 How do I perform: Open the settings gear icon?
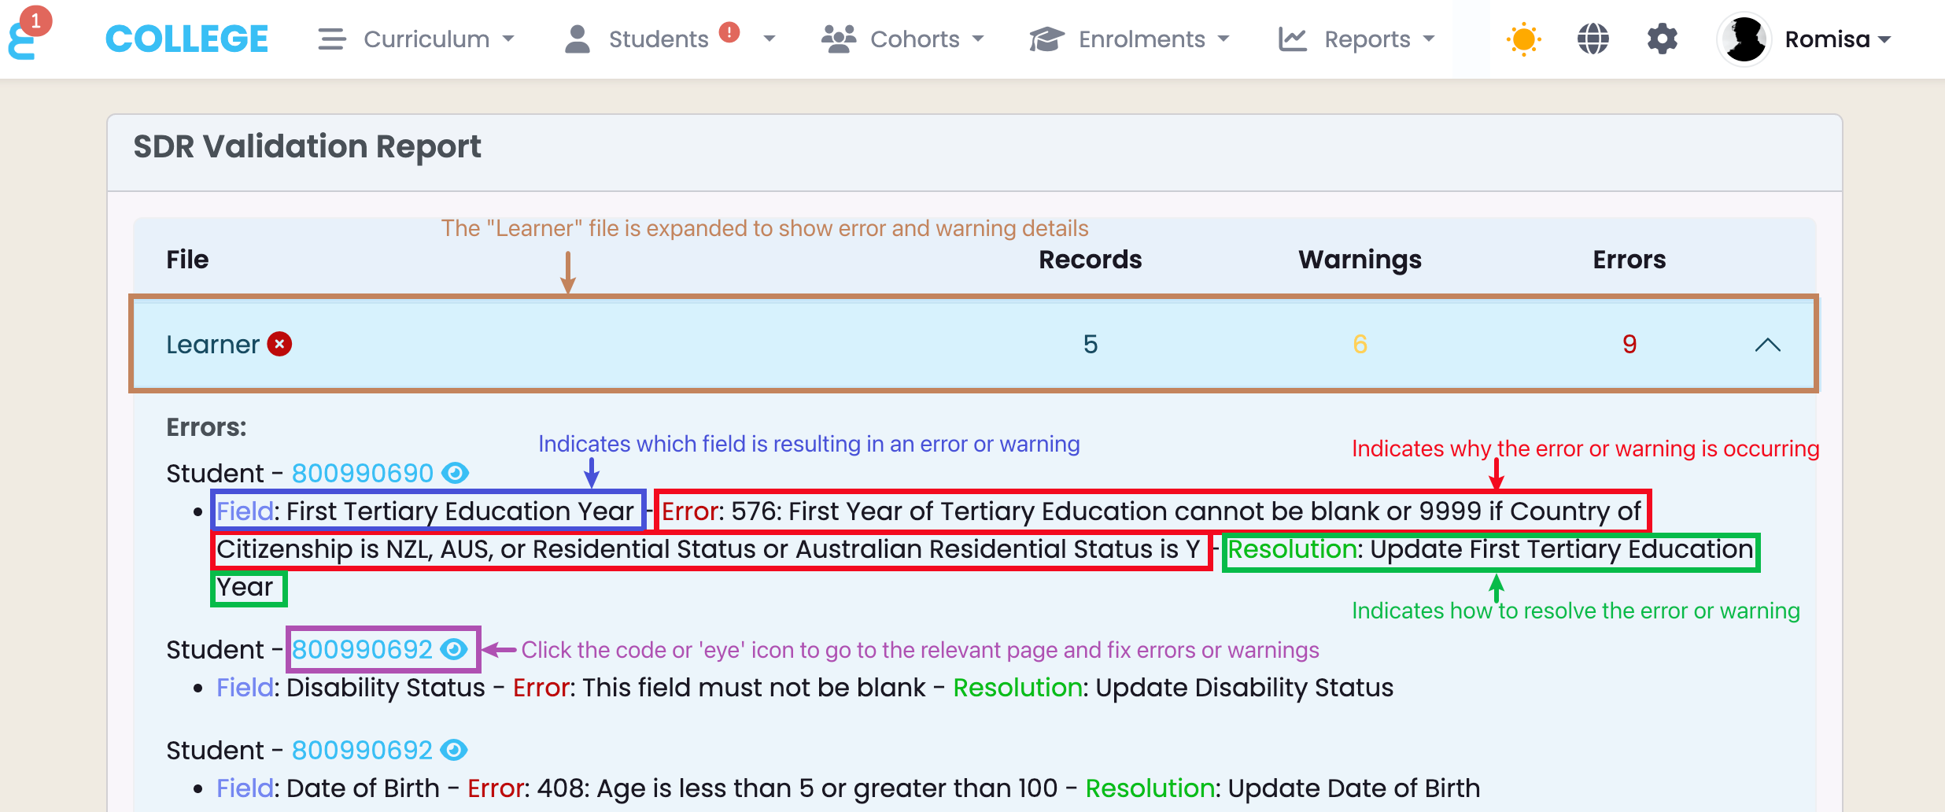[x=1662, y=39]
